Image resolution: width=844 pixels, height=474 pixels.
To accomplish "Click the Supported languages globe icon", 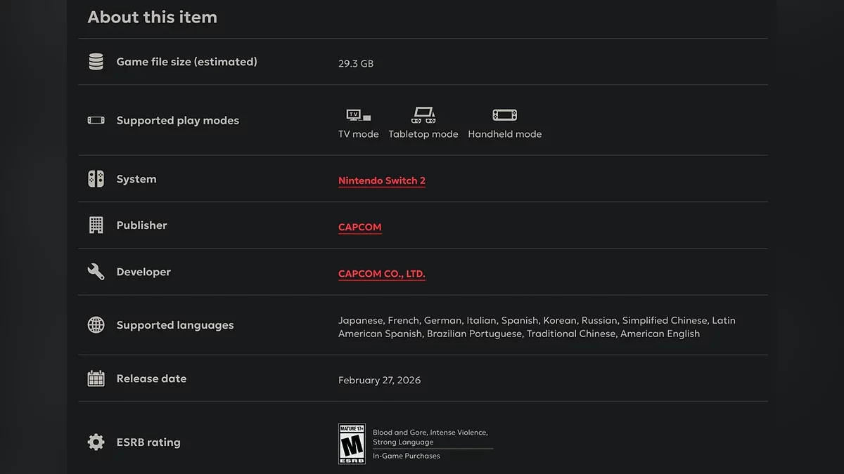I will (96, 325).
